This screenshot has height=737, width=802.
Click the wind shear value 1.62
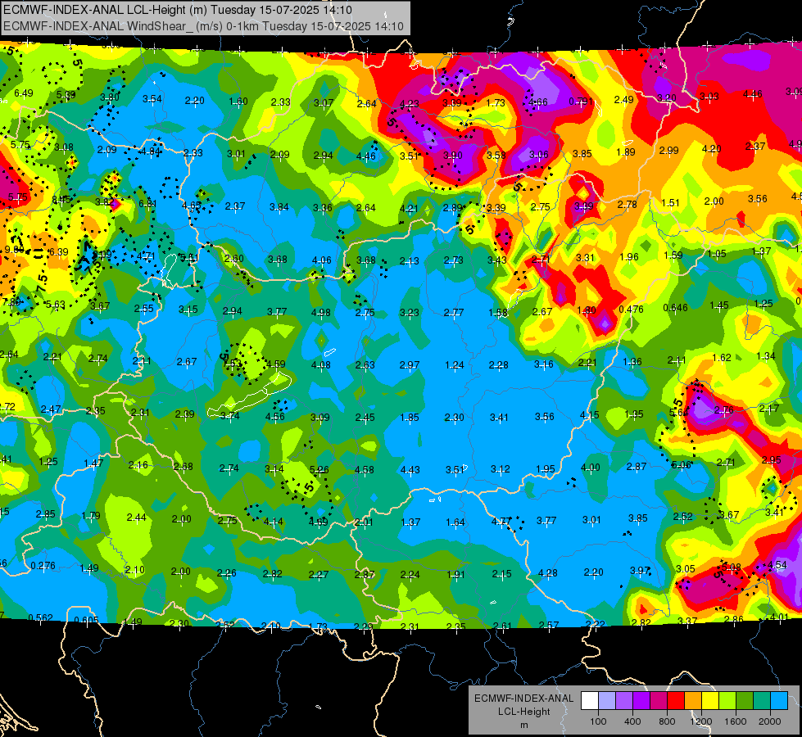coord(722,358)
